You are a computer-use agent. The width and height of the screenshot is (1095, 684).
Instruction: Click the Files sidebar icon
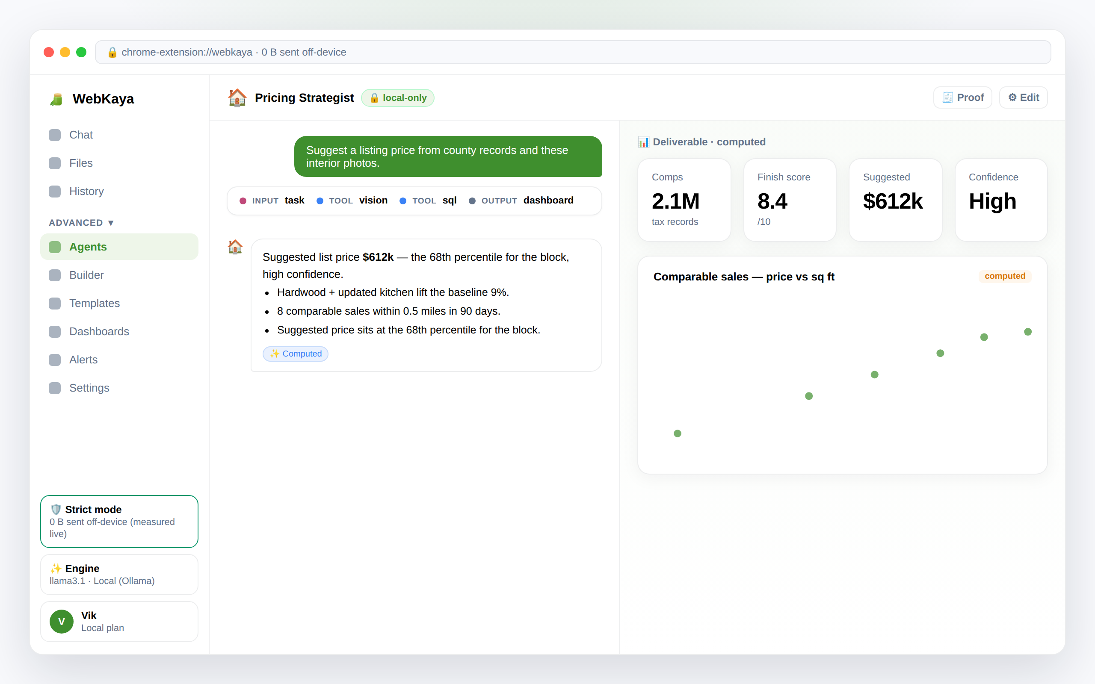point(55,163)
